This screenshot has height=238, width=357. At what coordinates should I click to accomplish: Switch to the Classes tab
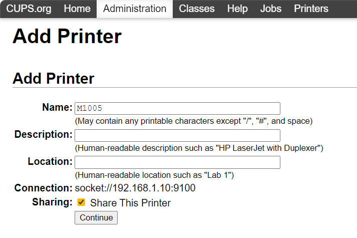tap(196, 9)
